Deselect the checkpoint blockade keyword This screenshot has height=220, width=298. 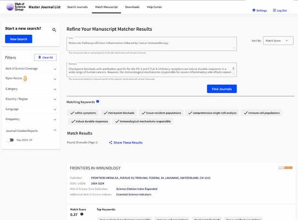coord(119,113)
